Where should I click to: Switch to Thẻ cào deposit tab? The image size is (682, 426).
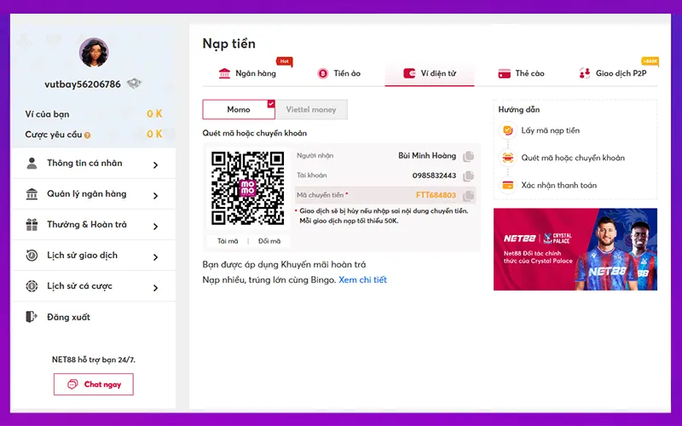pos(521,73)
